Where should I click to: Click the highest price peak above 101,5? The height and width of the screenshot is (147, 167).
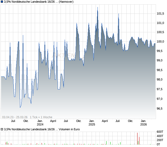97,8
